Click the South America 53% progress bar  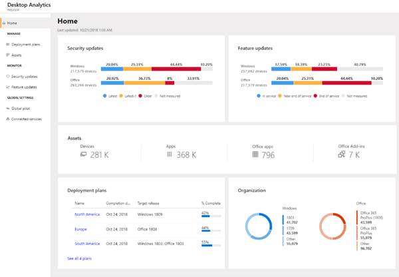pos(211,246)
